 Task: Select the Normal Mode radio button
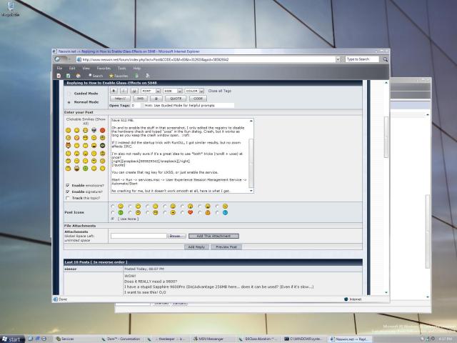[69, 102]
